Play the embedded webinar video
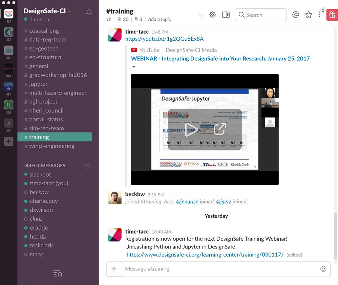 (x=191, y=129)
